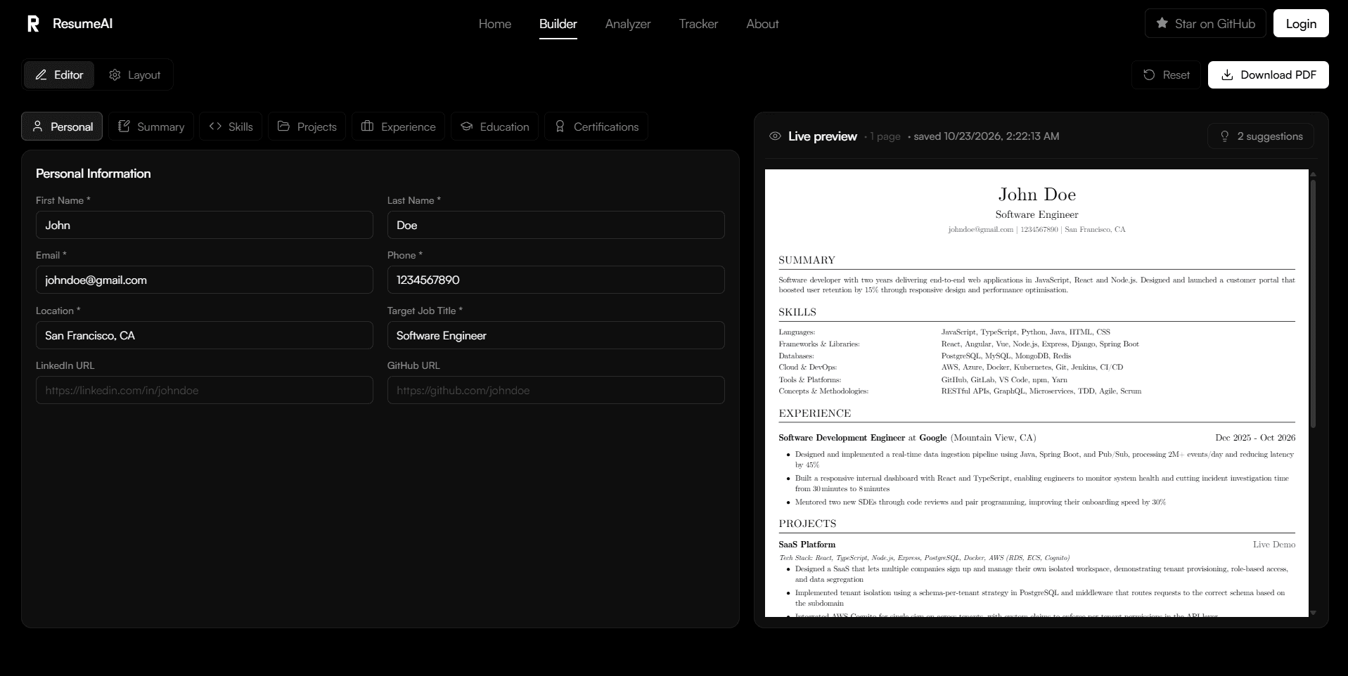Open the Tracker nav item
1348x676 pixels.
pos(698,24)
